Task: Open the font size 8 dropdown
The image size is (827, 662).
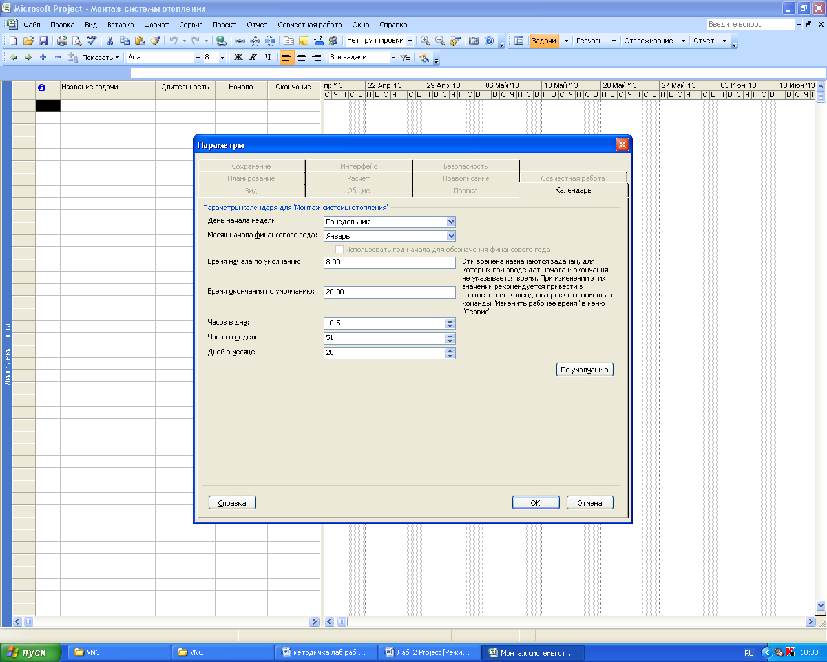Action: click(222, 58)
